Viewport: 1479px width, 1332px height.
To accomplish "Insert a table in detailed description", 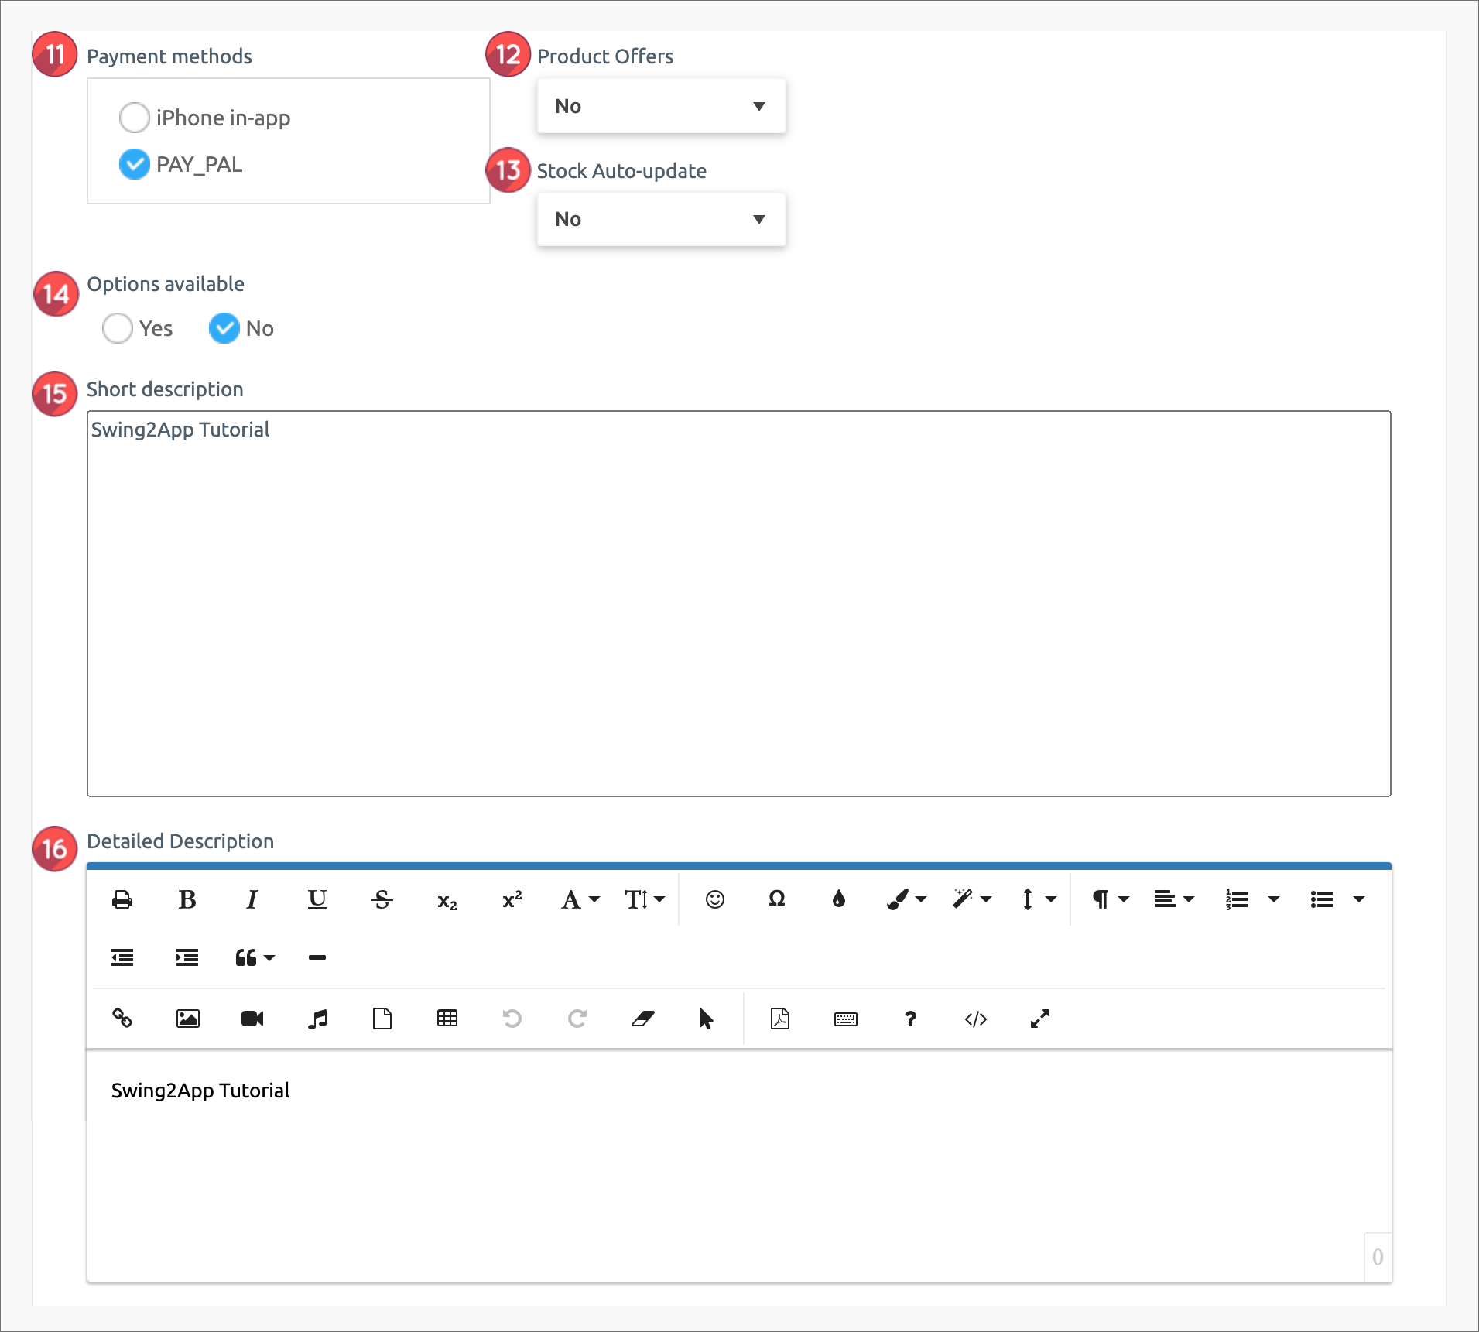I will click(x=447, y=1019).
